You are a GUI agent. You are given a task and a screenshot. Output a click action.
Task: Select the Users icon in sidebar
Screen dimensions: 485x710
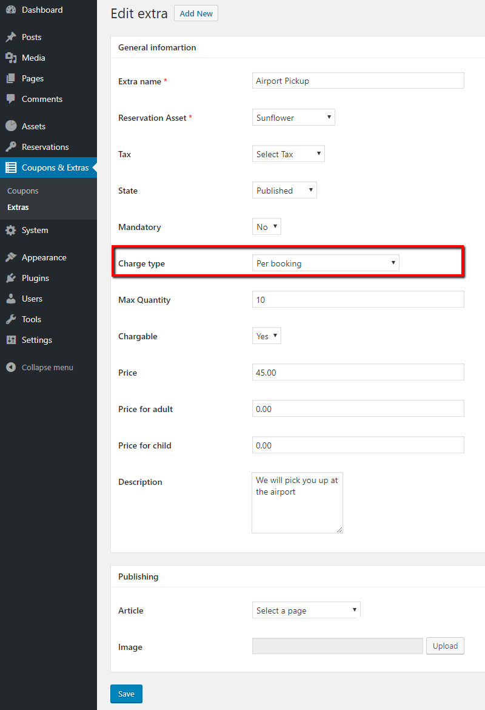[x=12, y=298]
